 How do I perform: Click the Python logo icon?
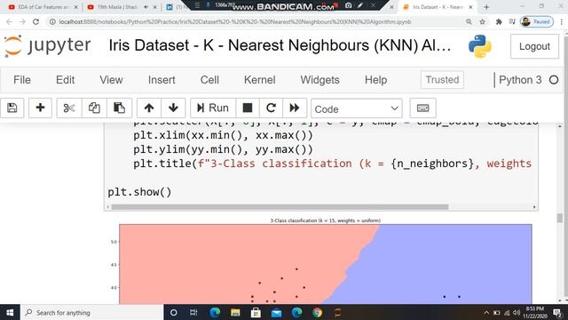(x=480, y=46)
